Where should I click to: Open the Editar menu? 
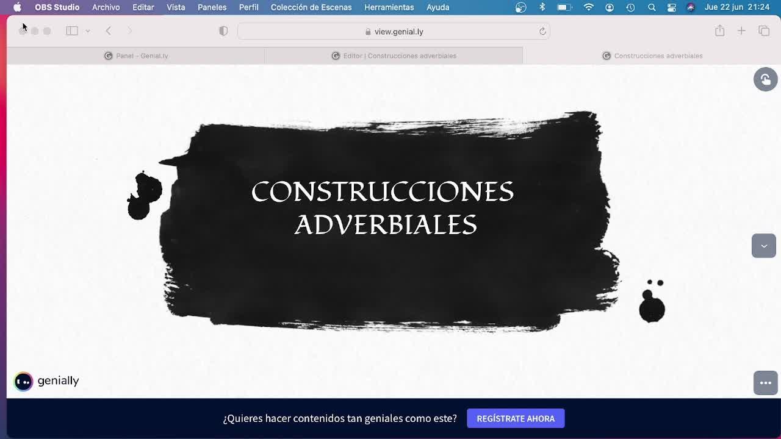pos(143,7)
